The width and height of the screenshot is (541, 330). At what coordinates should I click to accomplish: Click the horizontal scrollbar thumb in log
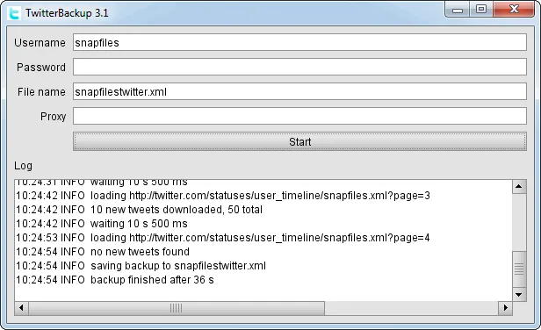[177, 308]
